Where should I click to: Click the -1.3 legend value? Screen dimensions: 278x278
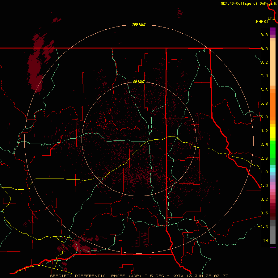tap(263, 227)
